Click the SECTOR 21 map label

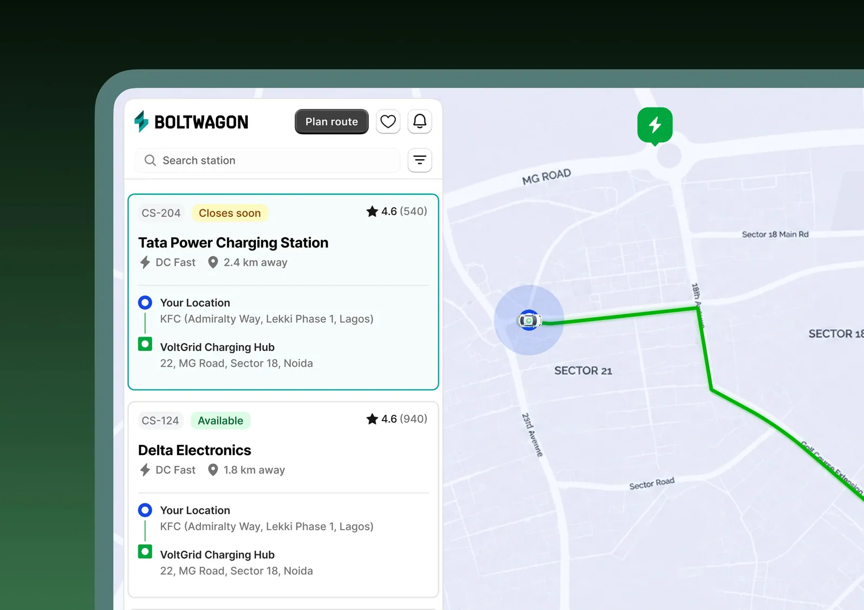click(x=583, y=371)
